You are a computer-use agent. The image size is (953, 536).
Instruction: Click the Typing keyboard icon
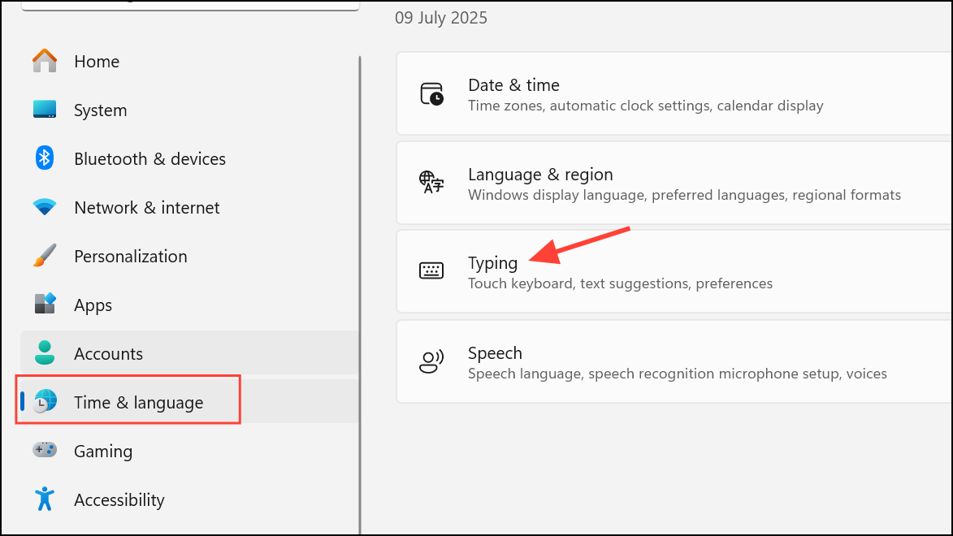click(x=431, y=271)
